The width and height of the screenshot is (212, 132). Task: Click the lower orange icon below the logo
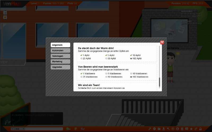click(x=5, y=17)
